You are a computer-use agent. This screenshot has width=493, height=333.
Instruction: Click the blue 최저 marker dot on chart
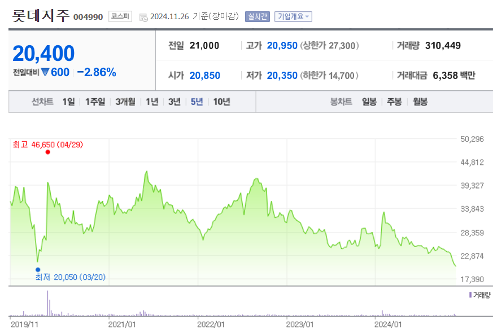(x=38, y=270)
